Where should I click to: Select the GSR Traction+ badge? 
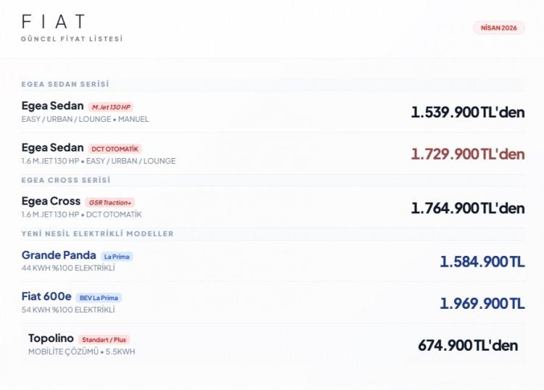110,202
